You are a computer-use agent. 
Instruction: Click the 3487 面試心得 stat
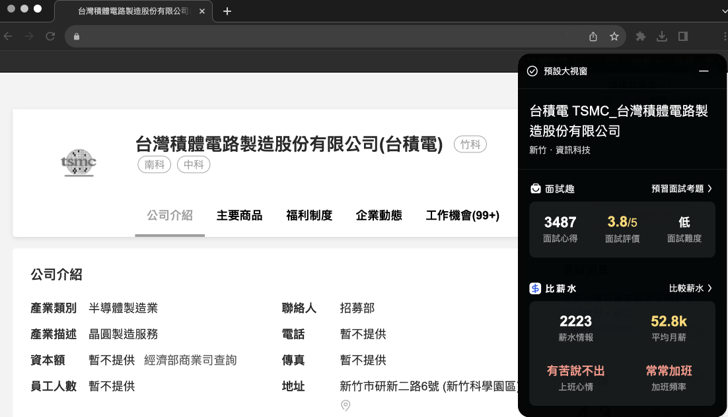click(x=560, y=230)
